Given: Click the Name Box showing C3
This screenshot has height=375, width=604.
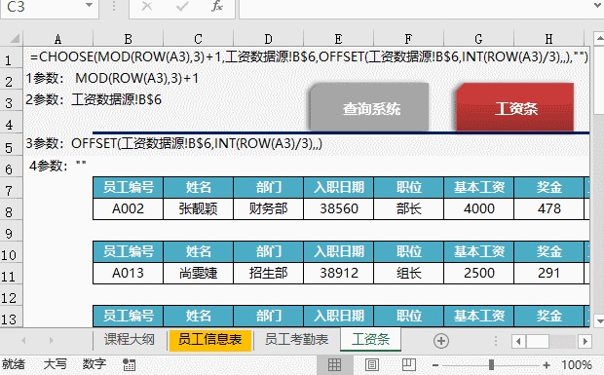Looking at the screenshot, I should (x=50, y=7).
